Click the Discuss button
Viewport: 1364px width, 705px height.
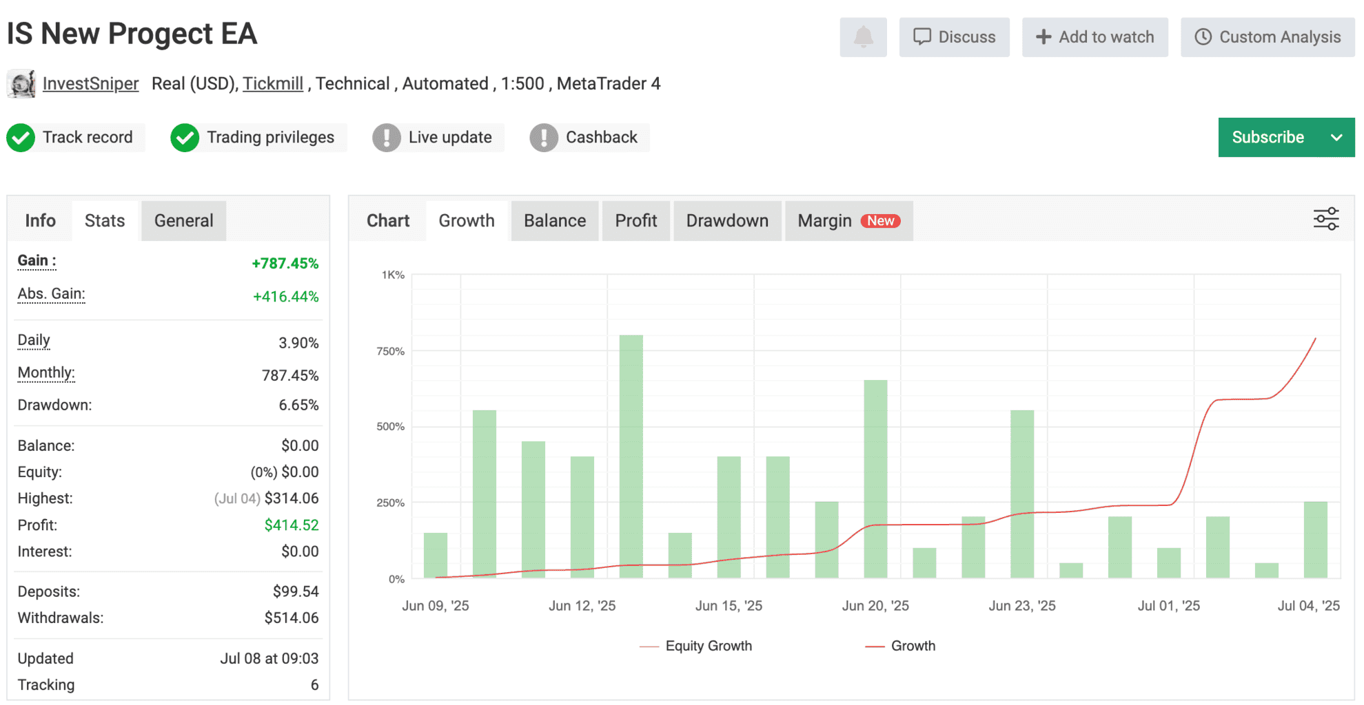coord(954,37)
